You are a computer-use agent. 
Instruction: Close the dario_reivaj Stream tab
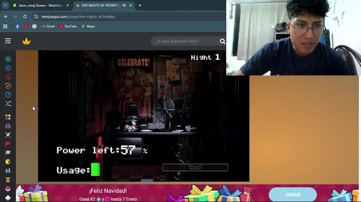pyautogui.click(x=67, y=5)
